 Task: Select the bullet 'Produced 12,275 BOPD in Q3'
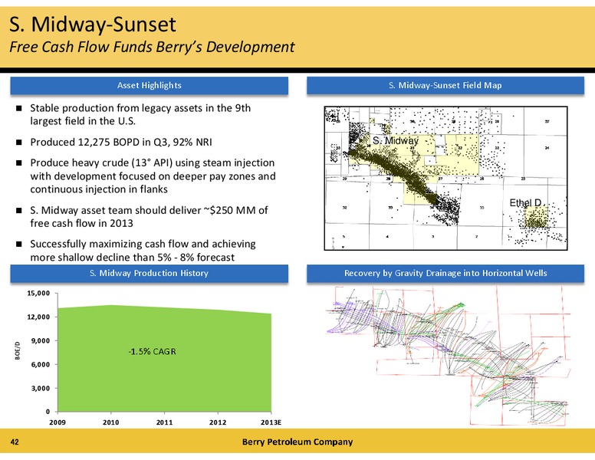pos(120,143)
